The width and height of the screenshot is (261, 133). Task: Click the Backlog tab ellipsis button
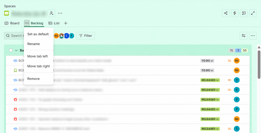[x=27, y=23]
